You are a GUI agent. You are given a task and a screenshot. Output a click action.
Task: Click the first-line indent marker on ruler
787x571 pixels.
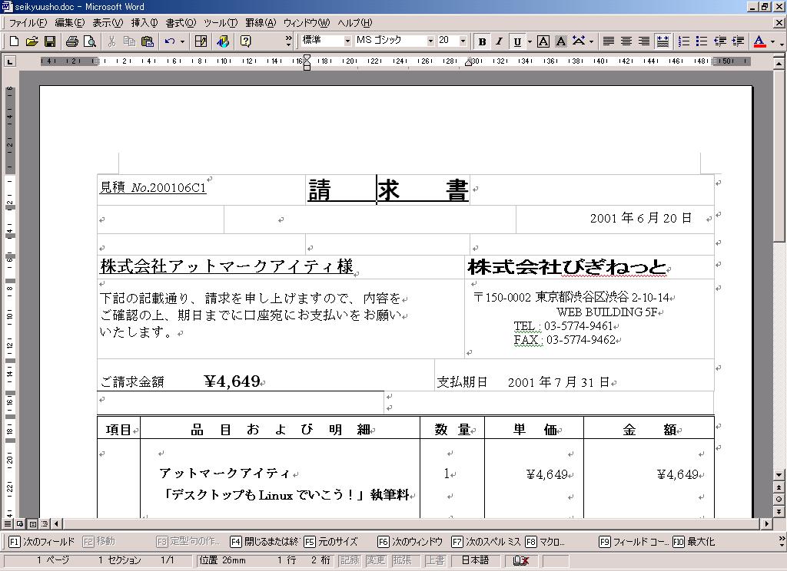(307, 58)
